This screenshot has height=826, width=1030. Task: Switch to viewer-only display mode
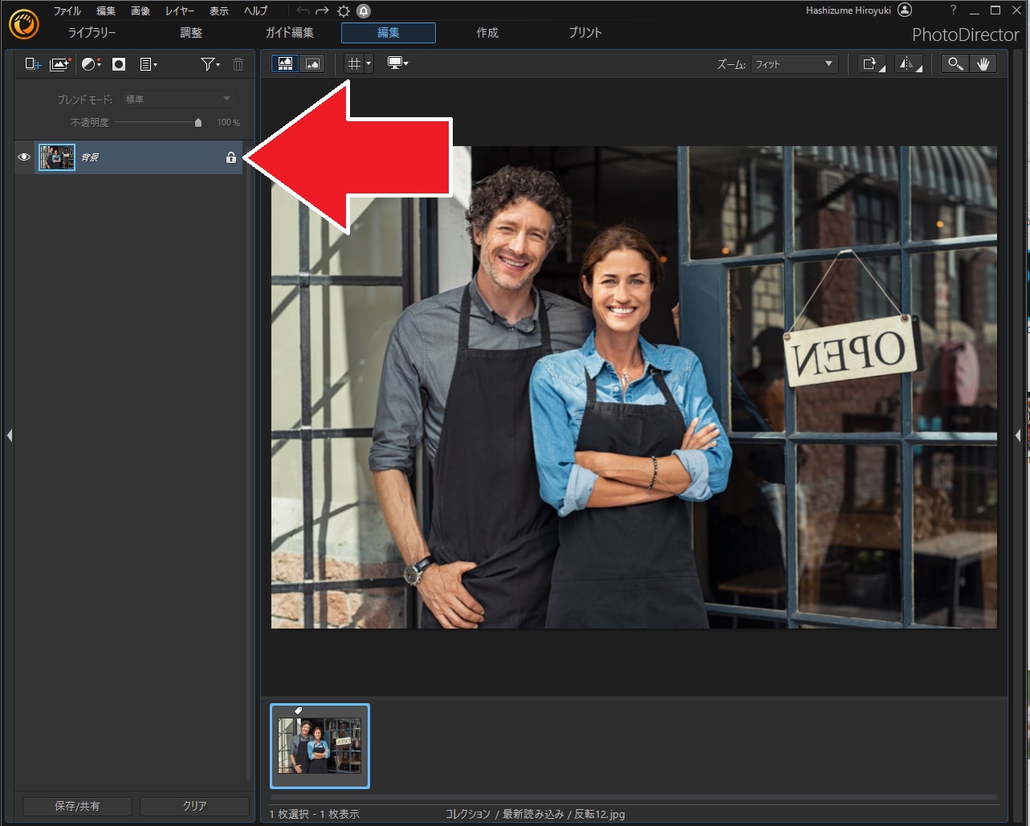pyautogui.click(x=311, y=64)
